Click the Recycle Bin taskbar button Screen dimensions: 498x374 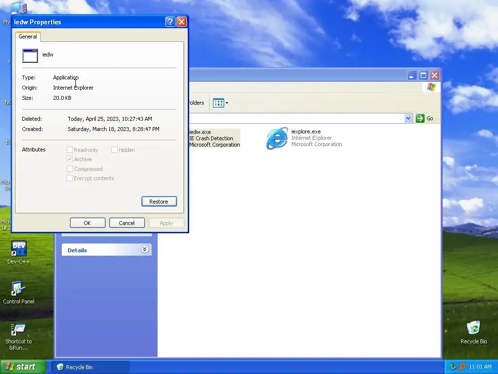[x=90, y=367]
